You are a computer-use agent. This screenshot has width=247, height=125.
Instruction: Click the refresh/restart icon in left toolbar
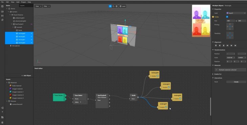point(2,20)
